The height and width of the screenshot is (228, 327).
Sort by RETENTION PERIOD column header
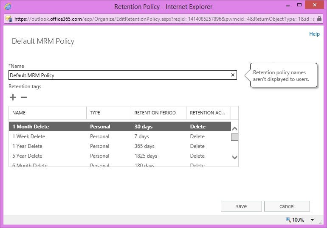coord(158,113)
